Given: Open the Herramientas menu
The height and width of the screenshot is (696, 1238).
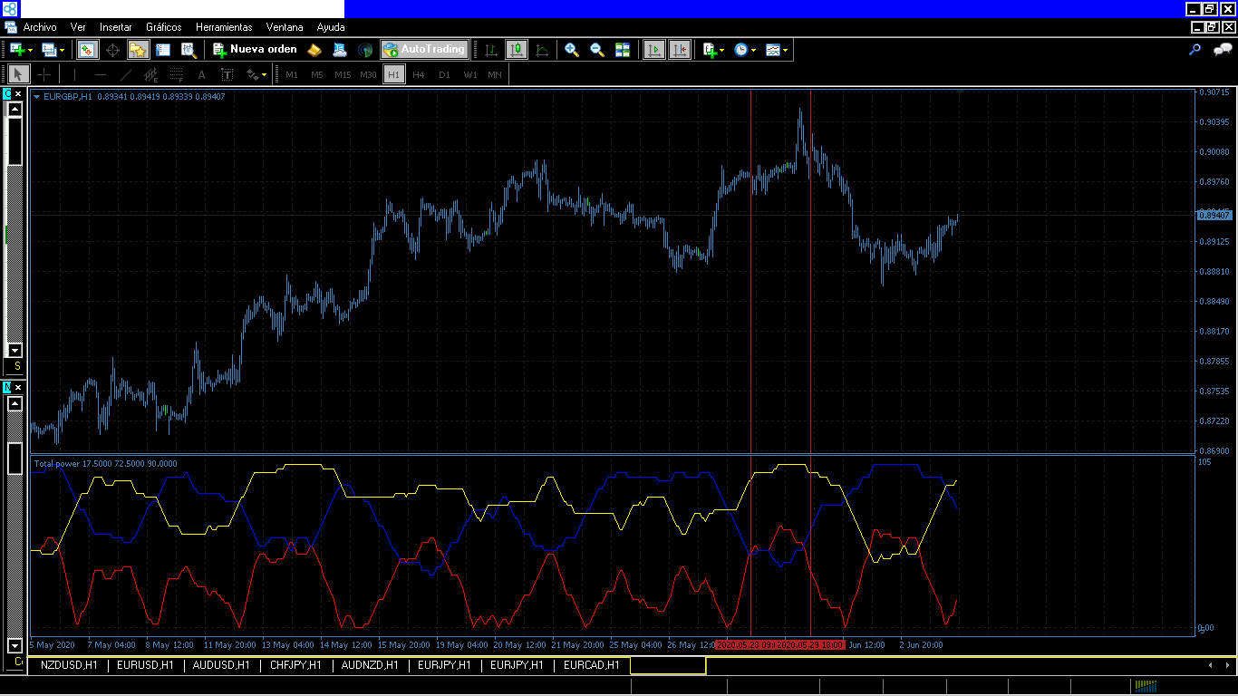Looking at the screenshot, I should [224, 27].
